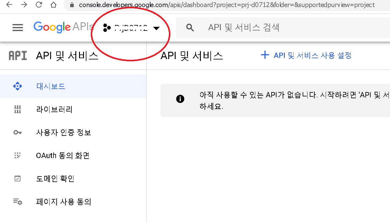Open 페이지 사용 동의 in sidebar
The image size is (390, 223).
coord(73,202)
